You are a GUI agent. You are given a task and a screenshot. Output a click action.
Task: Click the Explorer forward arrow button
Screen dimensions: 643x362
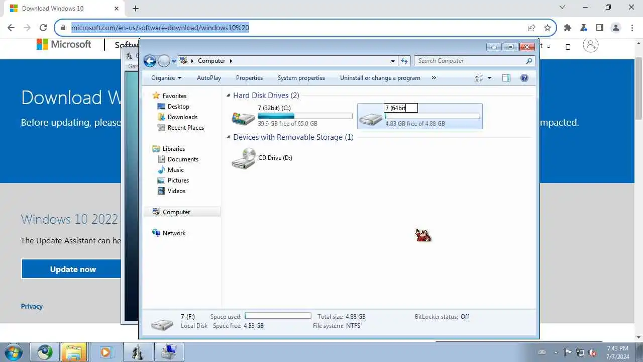coord(164,61)
